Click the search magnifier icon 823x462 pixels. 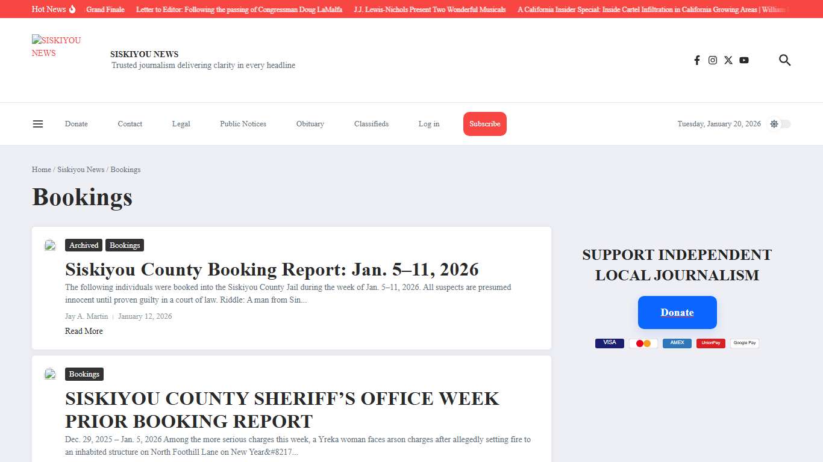click(x=784, y=60)
